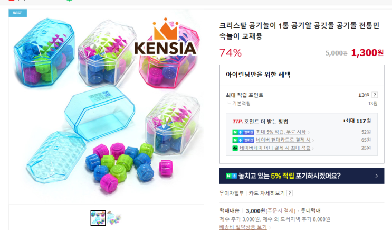Click the 무이자할부 text link
Screen dimensions: 392x230
pos(232,193)
